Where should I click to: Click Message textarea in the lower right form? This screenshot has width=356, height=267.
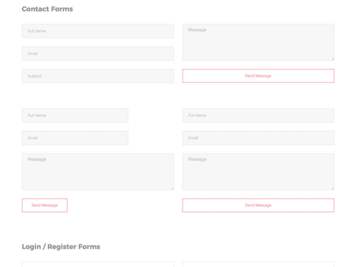pyautogui.click(x=258, y=172)
